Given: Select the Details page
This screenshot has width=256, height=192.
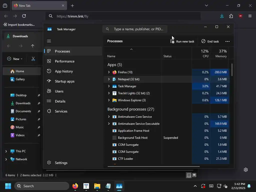Looking at the screenshot, I should coord(73,101).
